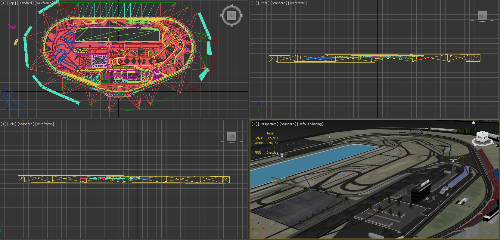Open the [+] general menu of the Front viewport
The height and width of the screenshot is (240, 500).
tap(254, 3)
